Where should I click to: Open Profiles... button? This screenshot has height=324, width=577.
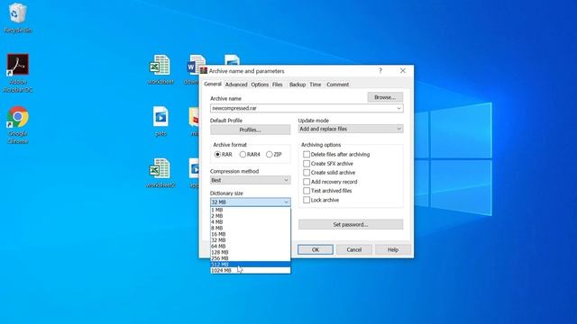tap(251, 130)
